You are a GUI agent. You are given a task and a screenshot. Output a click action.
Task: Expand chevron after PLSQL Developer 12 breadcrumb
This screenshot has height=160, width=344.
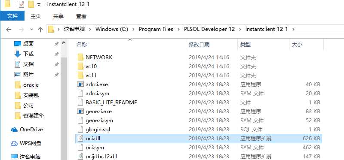tap(240, 29)
